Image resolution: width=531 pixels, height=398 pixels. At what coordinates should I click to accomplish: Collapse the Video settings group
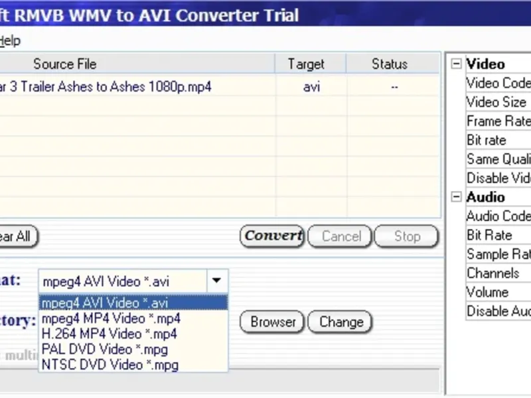click(x=456, y=64)
